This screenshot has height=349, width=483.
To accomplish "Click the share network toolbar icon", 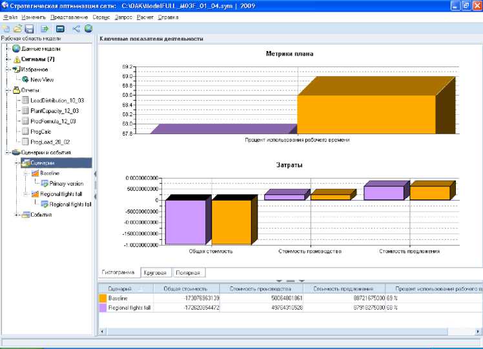I will tap(76, 29).
